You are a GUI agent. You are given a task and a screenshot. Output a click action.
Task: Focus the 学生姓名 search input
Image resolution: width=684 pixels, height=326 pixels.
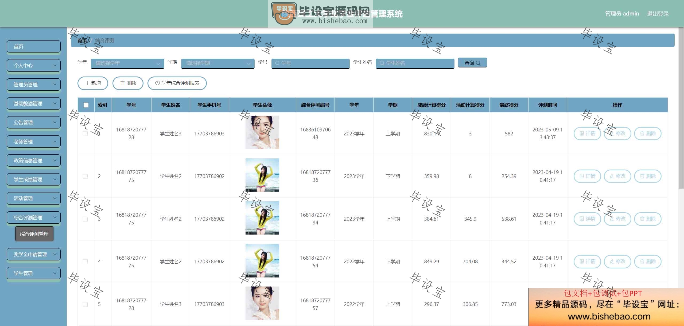click(x=415, y=63)
